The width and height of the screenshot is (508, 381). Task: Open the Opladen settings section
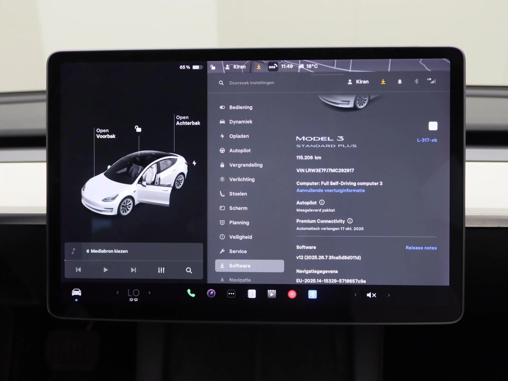(239, 136)
